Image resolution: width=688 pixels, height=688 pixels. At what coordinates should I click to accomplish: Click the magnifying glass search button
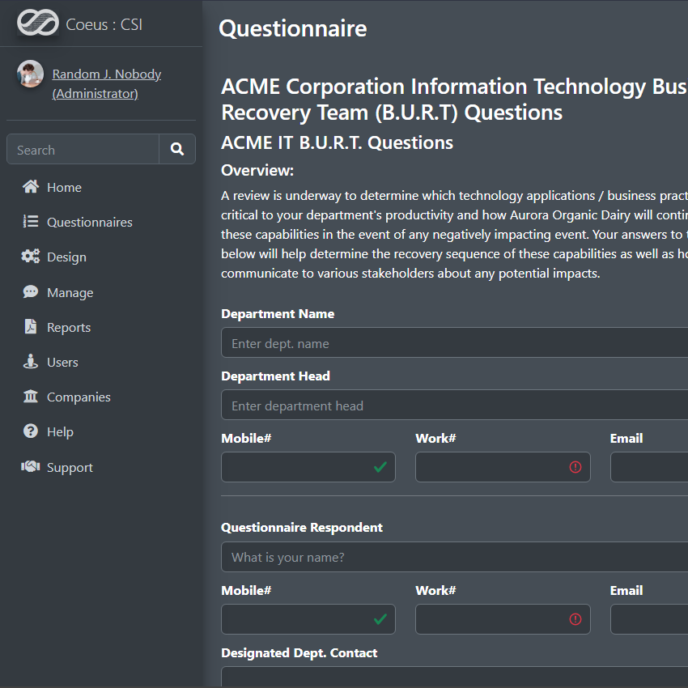177,149
